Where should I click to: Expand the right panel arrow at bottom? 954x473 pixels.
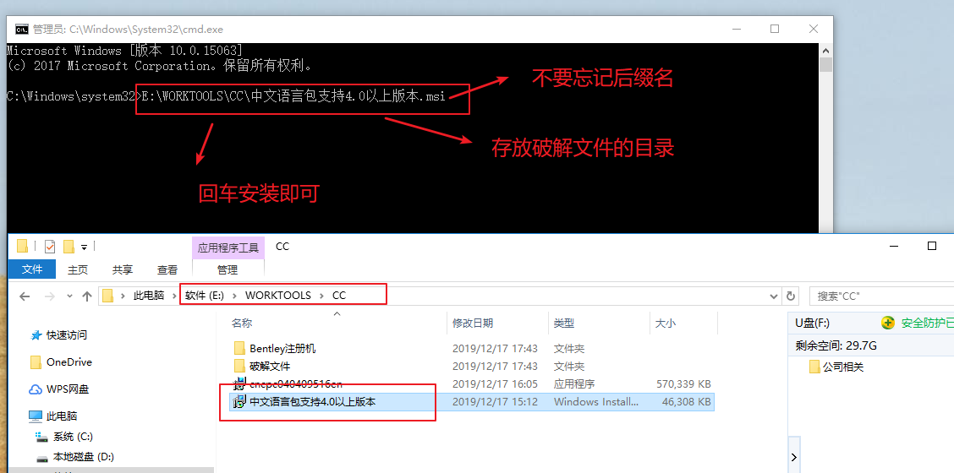point(794,457)
